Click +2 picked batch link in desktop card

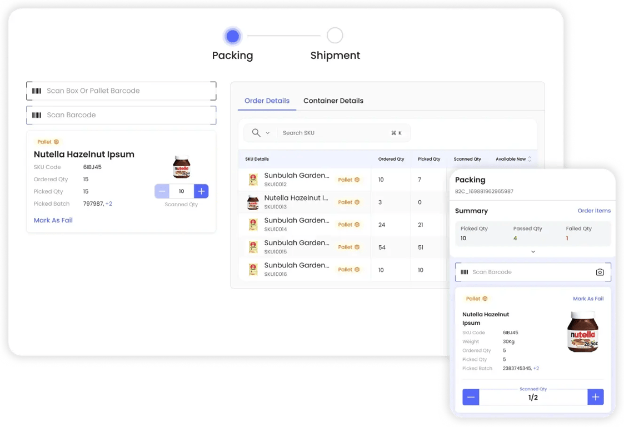point(109,203)
